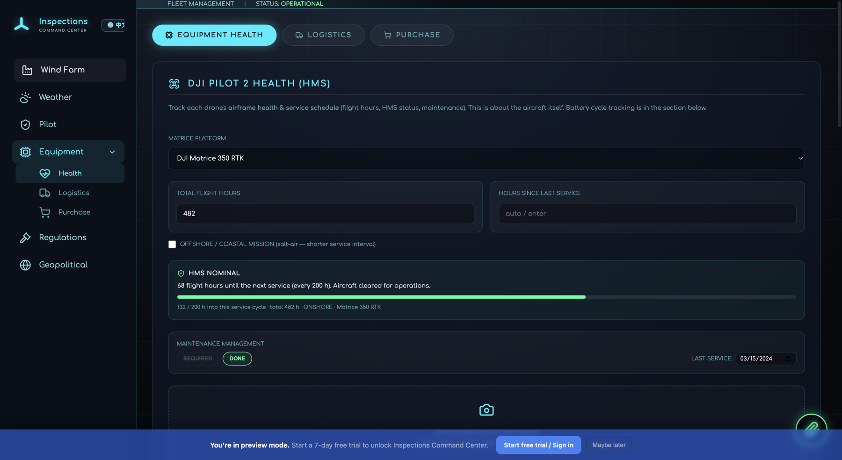Click the Weather cloud-sun icon
Image resolution: width=842 pixels, height=460 pixels.
25,97
